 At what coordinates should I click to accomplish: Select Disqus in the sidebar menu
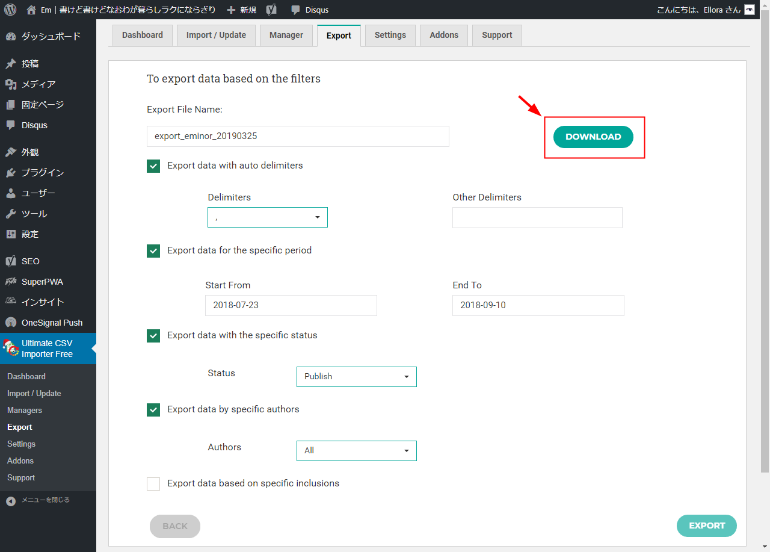tap(48, 125)
